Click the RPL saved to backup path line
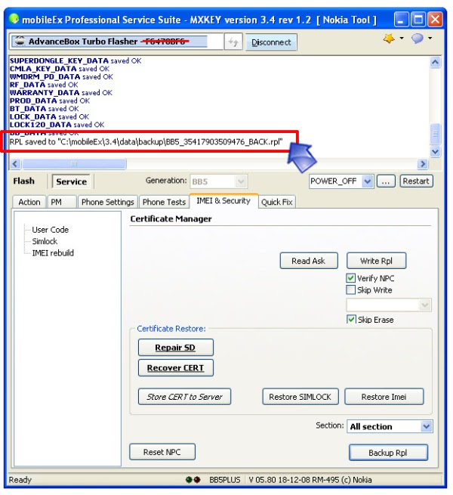The image size is (453, 495). 146,142
